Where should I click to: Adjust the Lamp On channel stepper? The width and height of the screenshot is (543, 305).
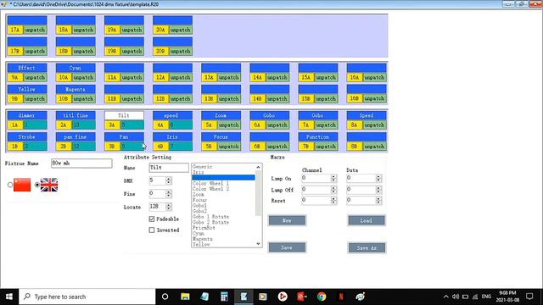coord(333,179)
